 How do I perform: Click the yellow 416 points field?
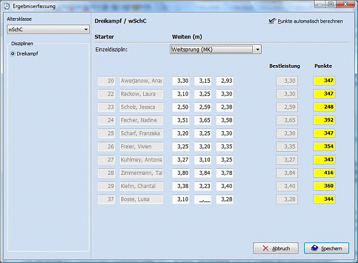pyautogui.click(x=324, y=173)
